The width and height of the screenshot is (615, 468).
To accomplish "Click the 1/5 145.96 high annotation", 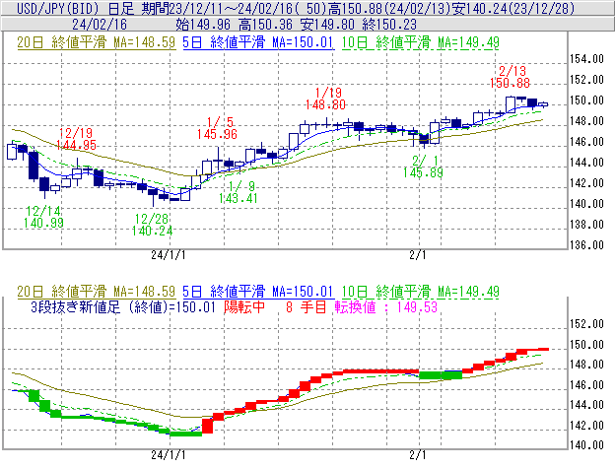I will pyautogui.click(x=217, y=128).
